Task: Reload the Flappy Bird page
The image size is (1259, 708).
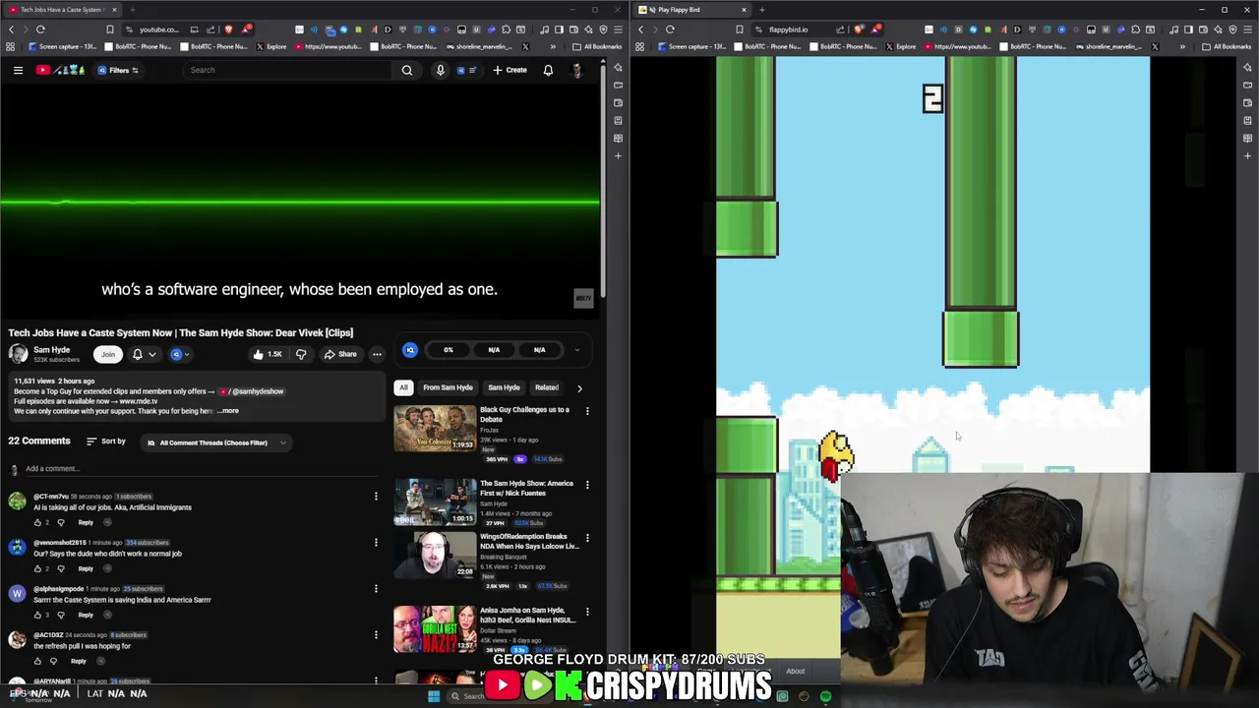Action: (670, 29)
